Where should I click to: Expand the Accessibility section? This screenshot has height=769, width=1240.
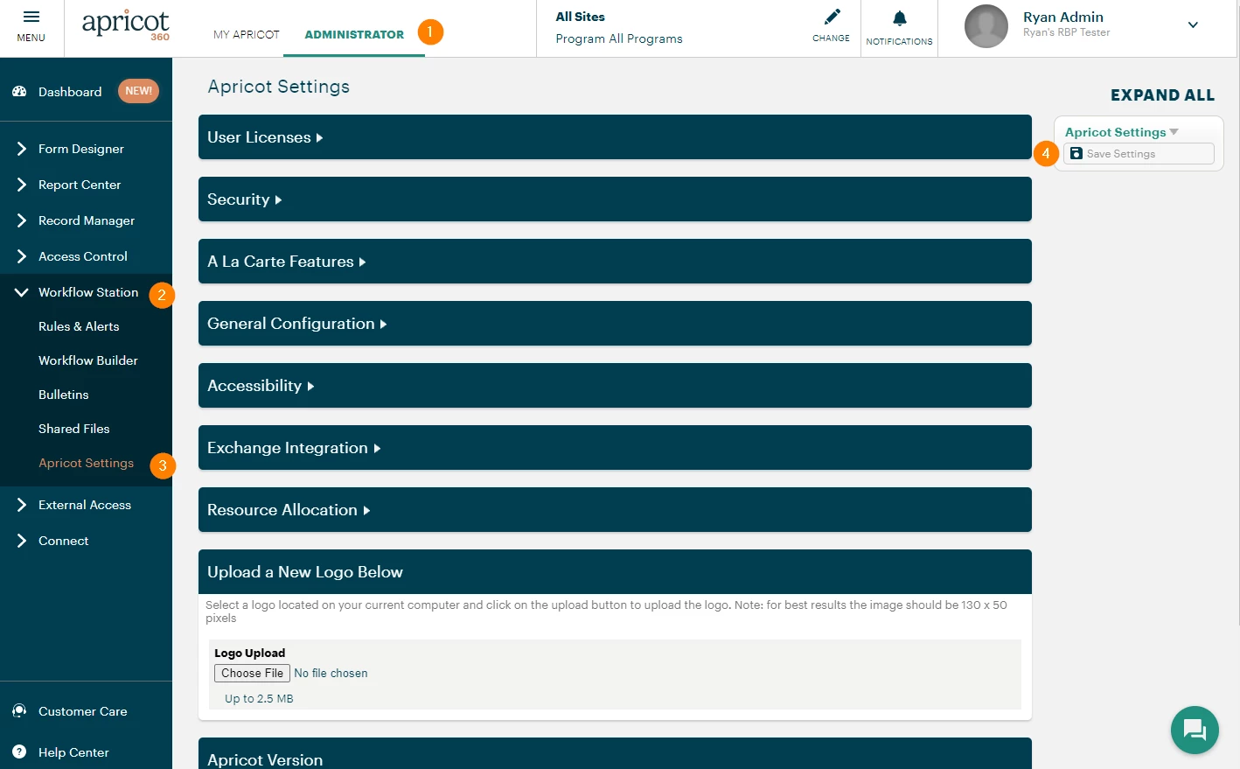point(615,386)
